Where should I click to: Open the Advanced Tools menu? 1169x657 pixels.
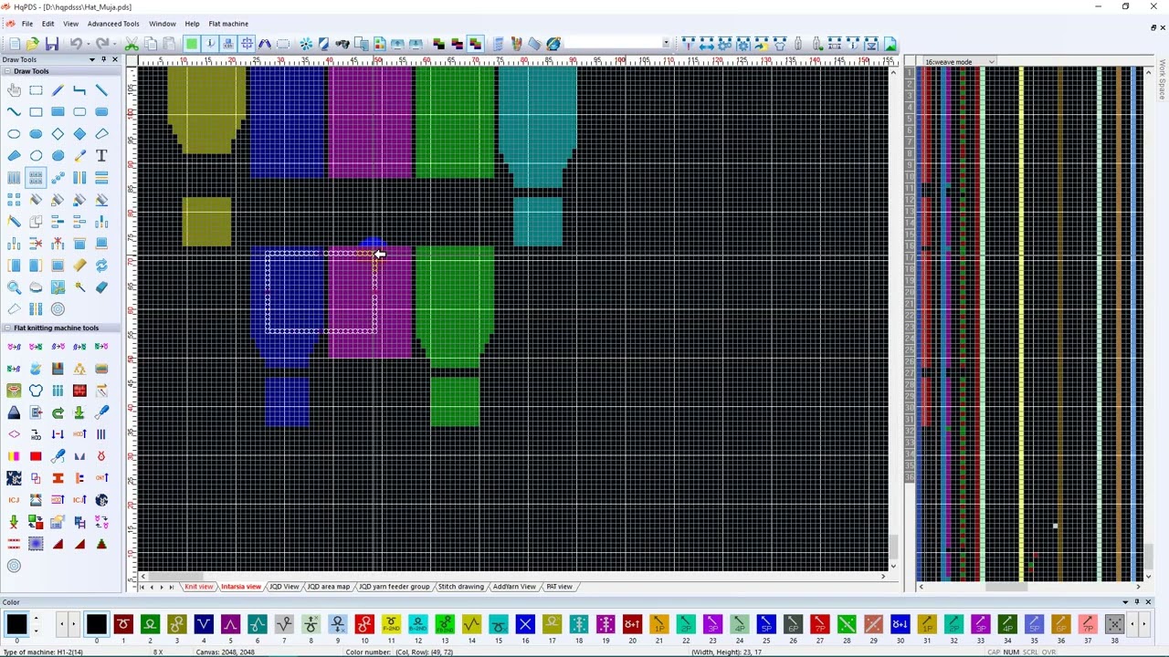pos(113,24)
